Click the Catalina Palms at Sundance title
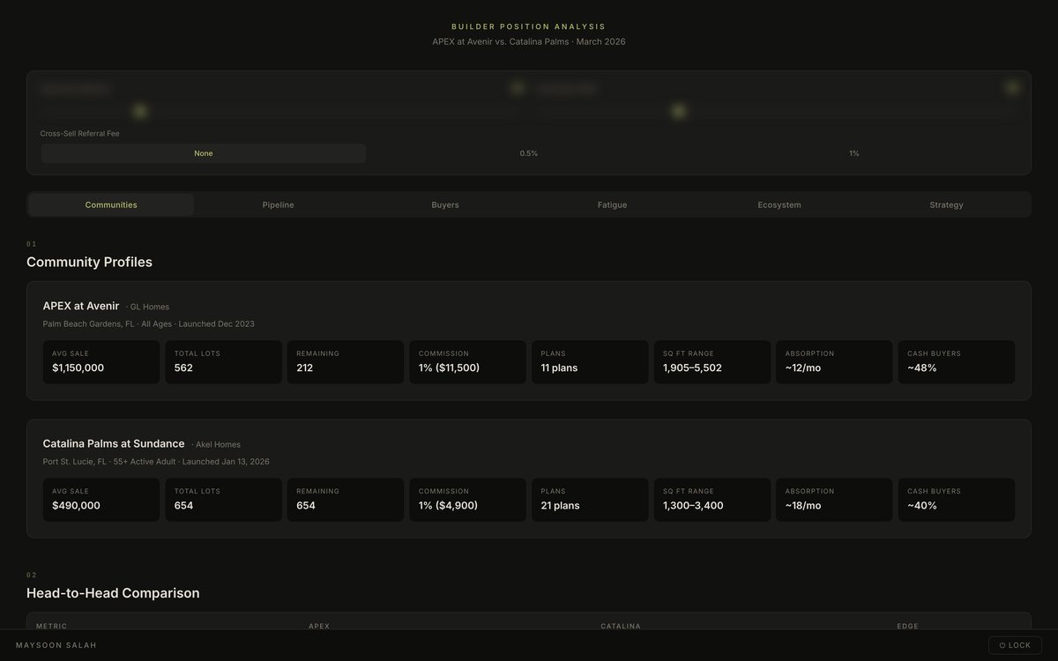 click(114, 443)
